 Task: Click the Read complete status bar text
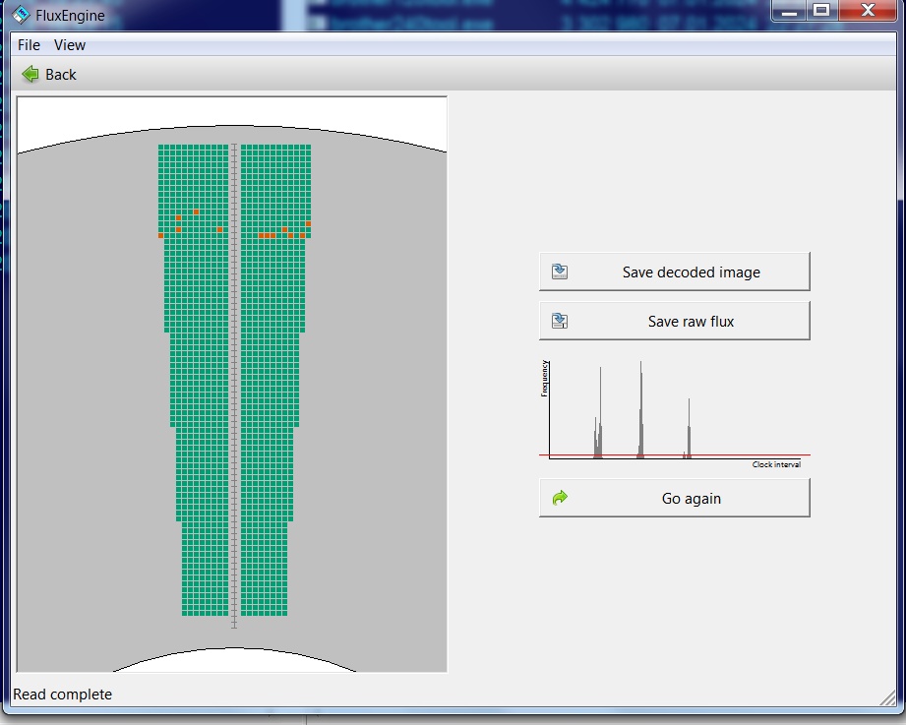[63, 695]
